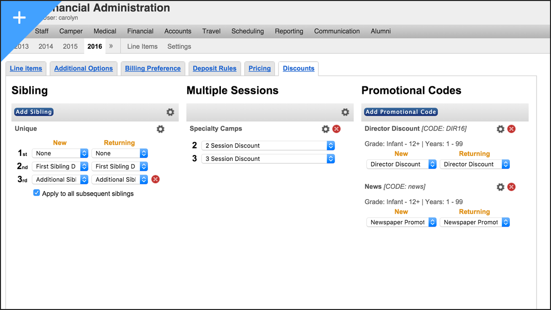Open the Sibling section settings gear
This screenshot has height=310, width=551.
click(171, 112)
